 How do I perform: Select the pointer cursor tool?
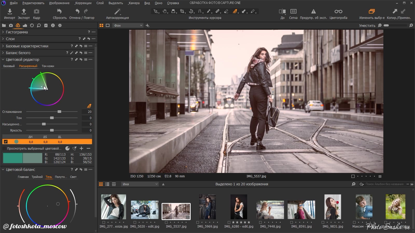pyautogui.click(x=156, y=11)
